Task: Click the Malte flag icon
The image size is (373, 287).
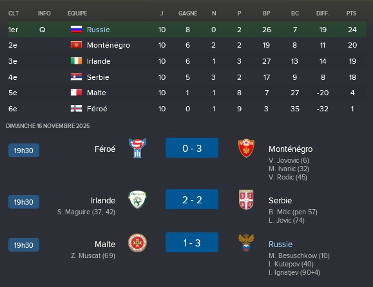Action: (x=77, y=93)
